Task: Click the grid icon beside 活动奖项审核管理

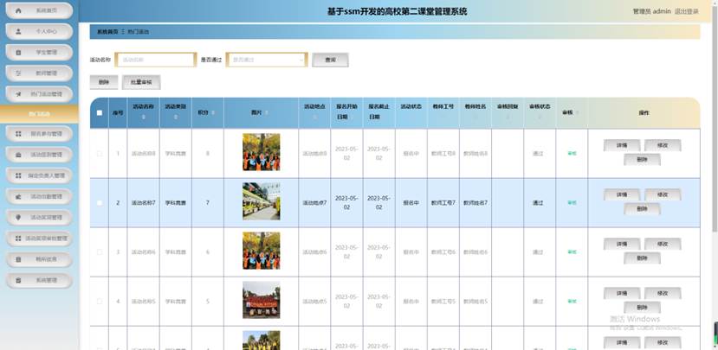Action: point(18,239)
